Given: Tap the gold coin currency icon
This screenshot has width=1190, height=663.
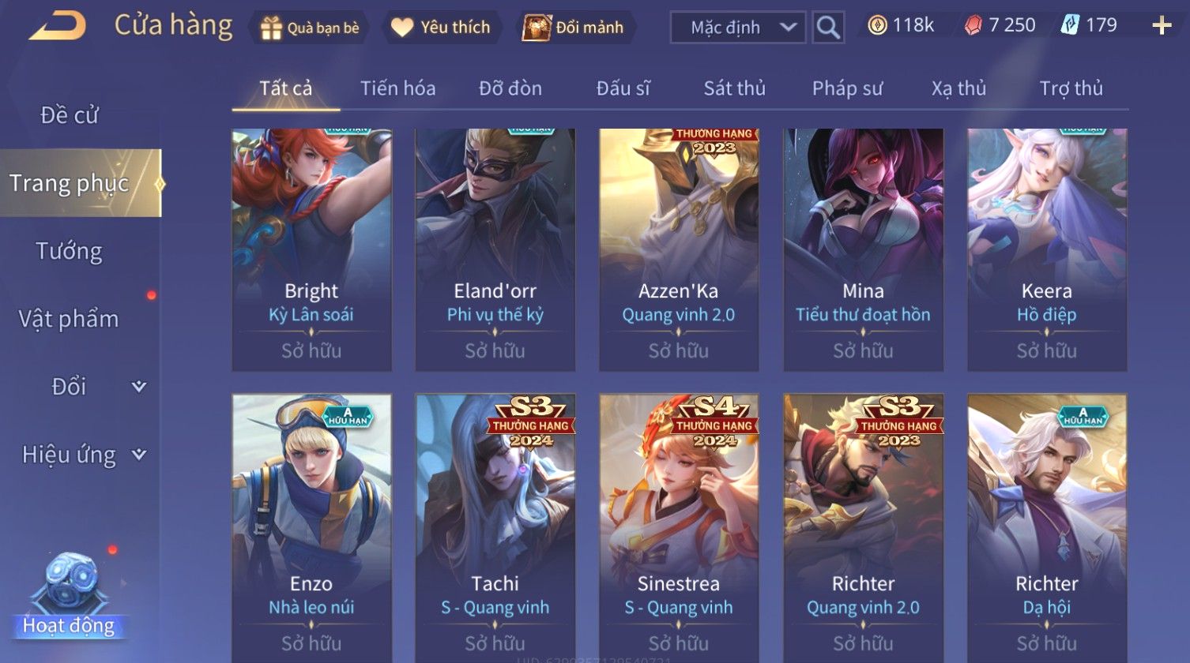Looking at the screenshot, I should pos(877,25).
